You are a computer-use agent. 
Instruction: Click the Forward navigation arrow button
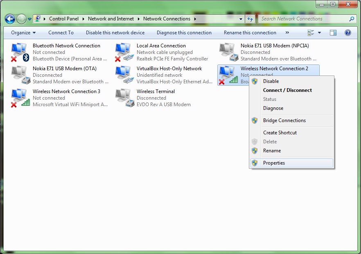21,19
